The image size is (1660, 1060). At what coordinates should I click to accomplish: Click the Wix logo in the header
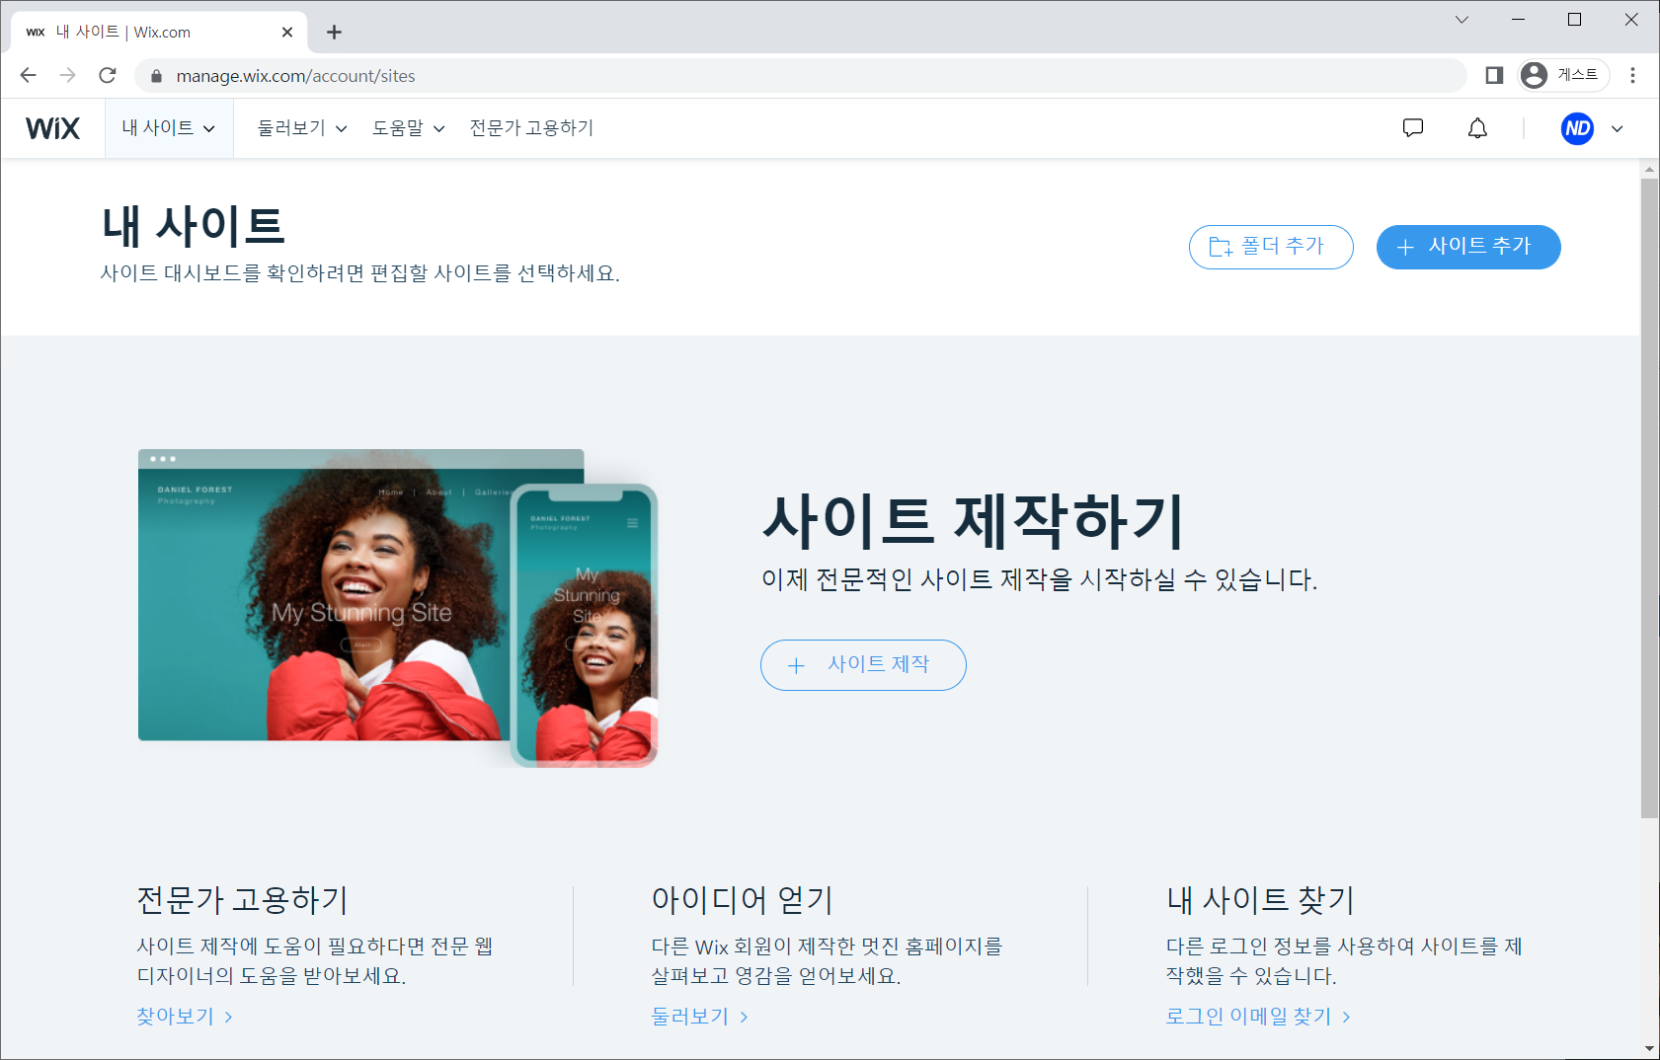[x=52, y=128]
